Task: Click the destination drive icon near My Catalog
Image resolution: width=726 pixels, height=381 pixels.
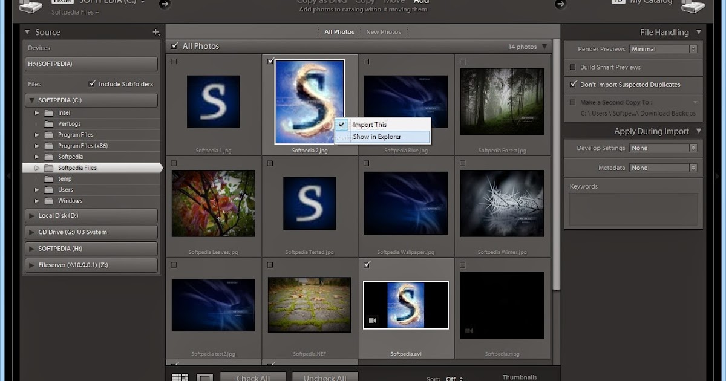Action: [693, 5]
